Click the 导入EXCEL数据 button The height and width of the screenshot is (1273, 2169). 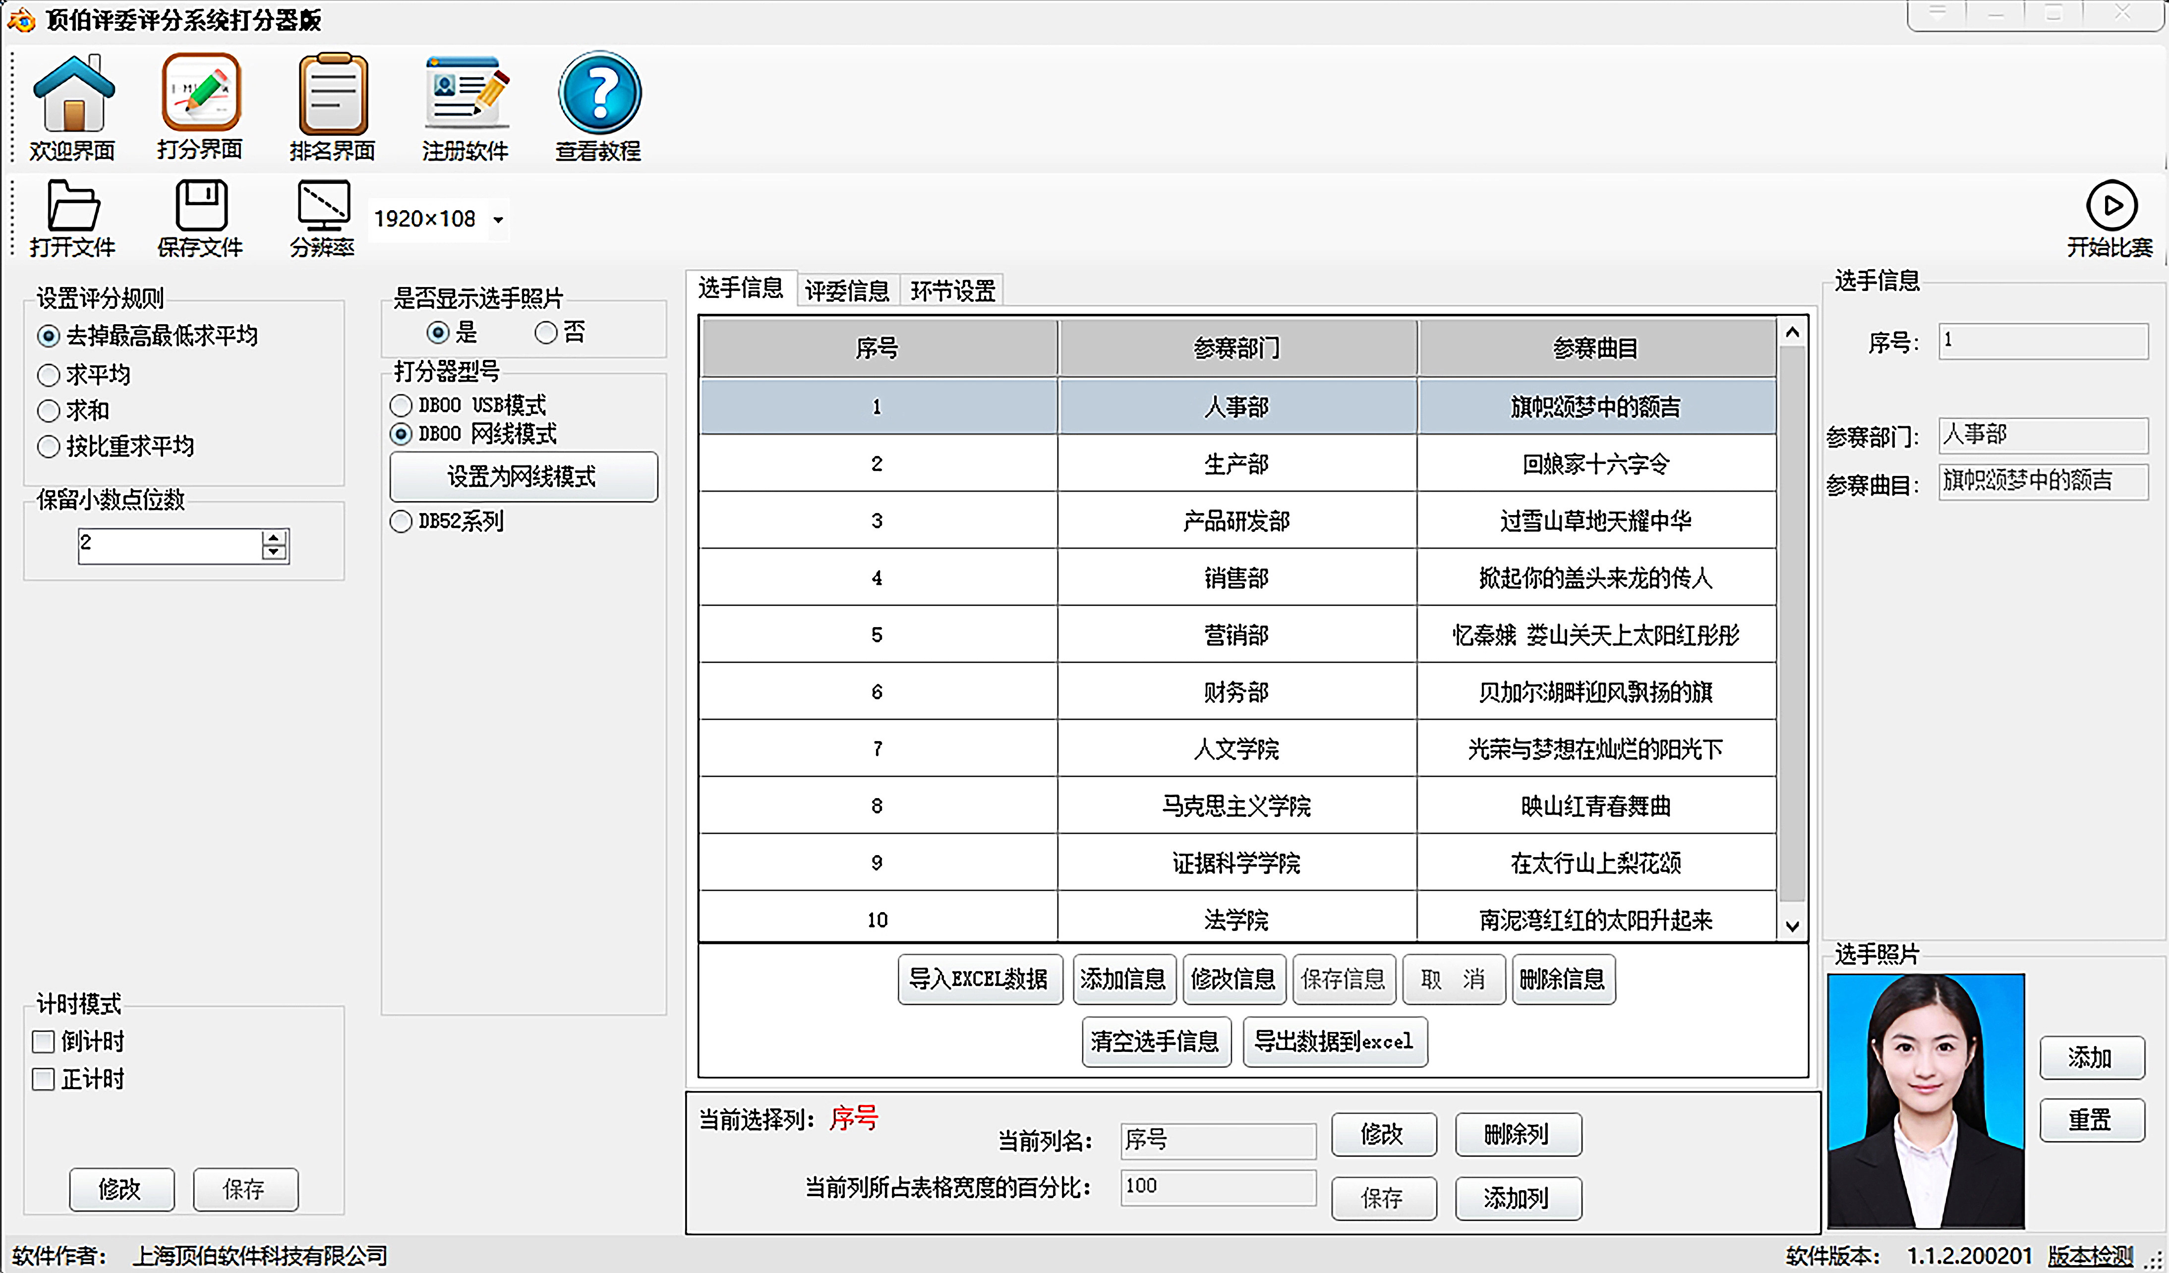(980, 980)
